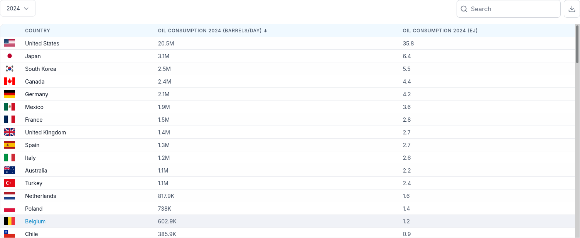This screenshot has height=238, width=580.
Task: Click the Japan flag icon
Action: click(10, 56)
